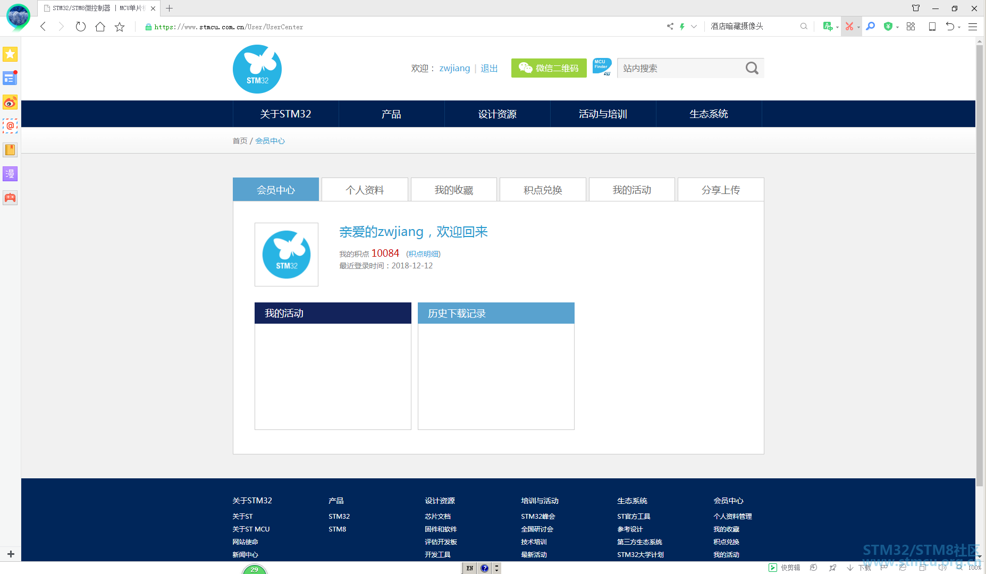
Task: Open the 产品 navigation menu
Action: (x=391, y=114)
